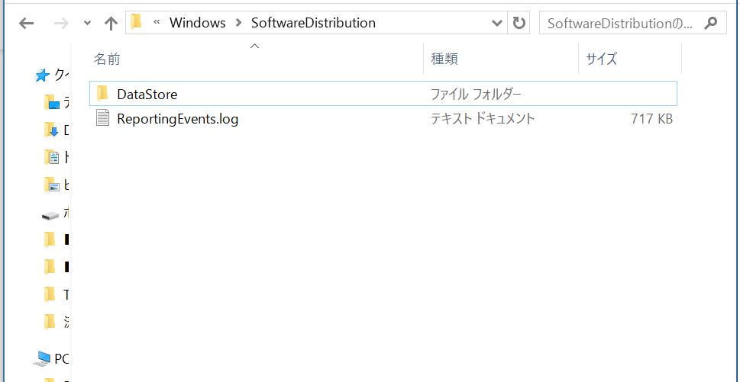Open the recent locations dropdown arrow
740x382 pixels.
coord(86,24)
